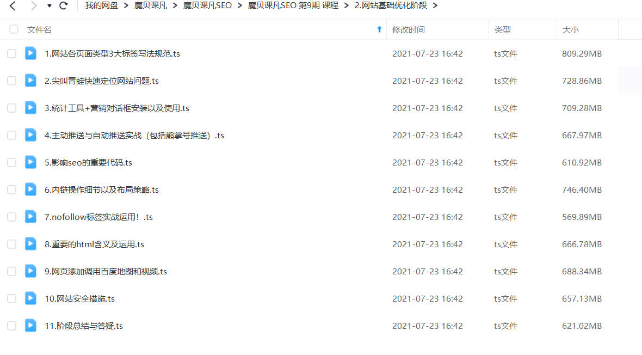
Task: Sort by 修改时间 column header
Action: [408, 29]
